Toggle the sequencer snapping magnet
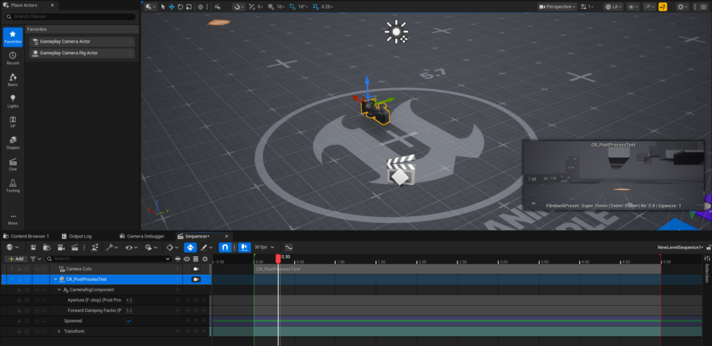This screenshot has height=346, width=712. tap(225, 247)
